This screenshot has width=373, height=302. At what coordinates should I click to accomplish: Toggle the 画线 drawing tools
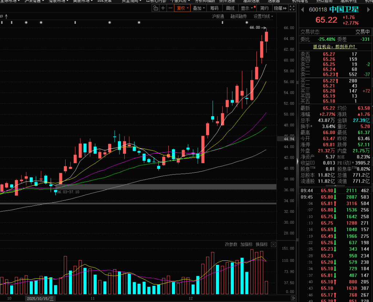coord(230,8)
